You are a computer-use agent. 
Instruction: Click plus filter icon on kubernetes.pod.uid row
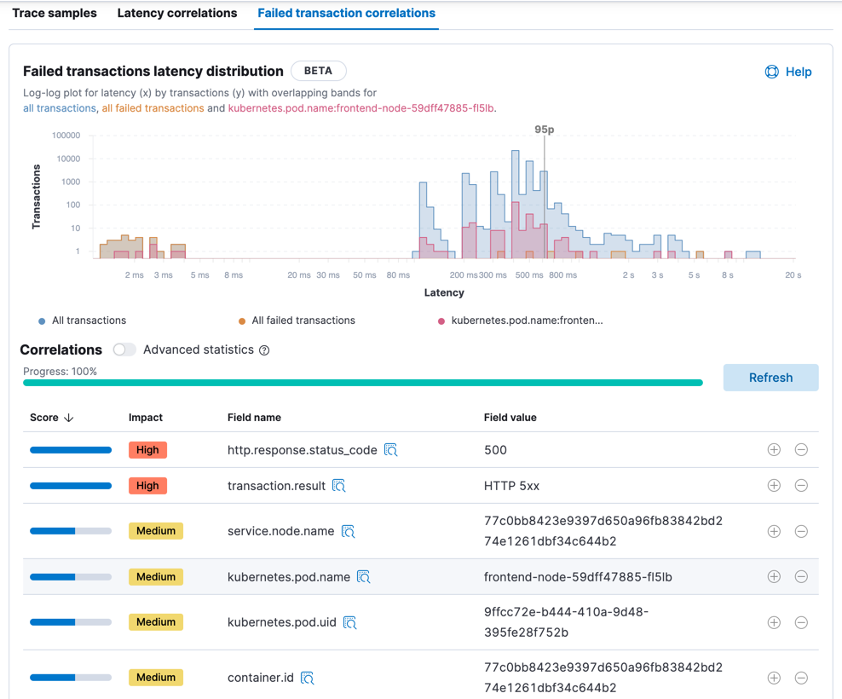(x=774, y=622)
